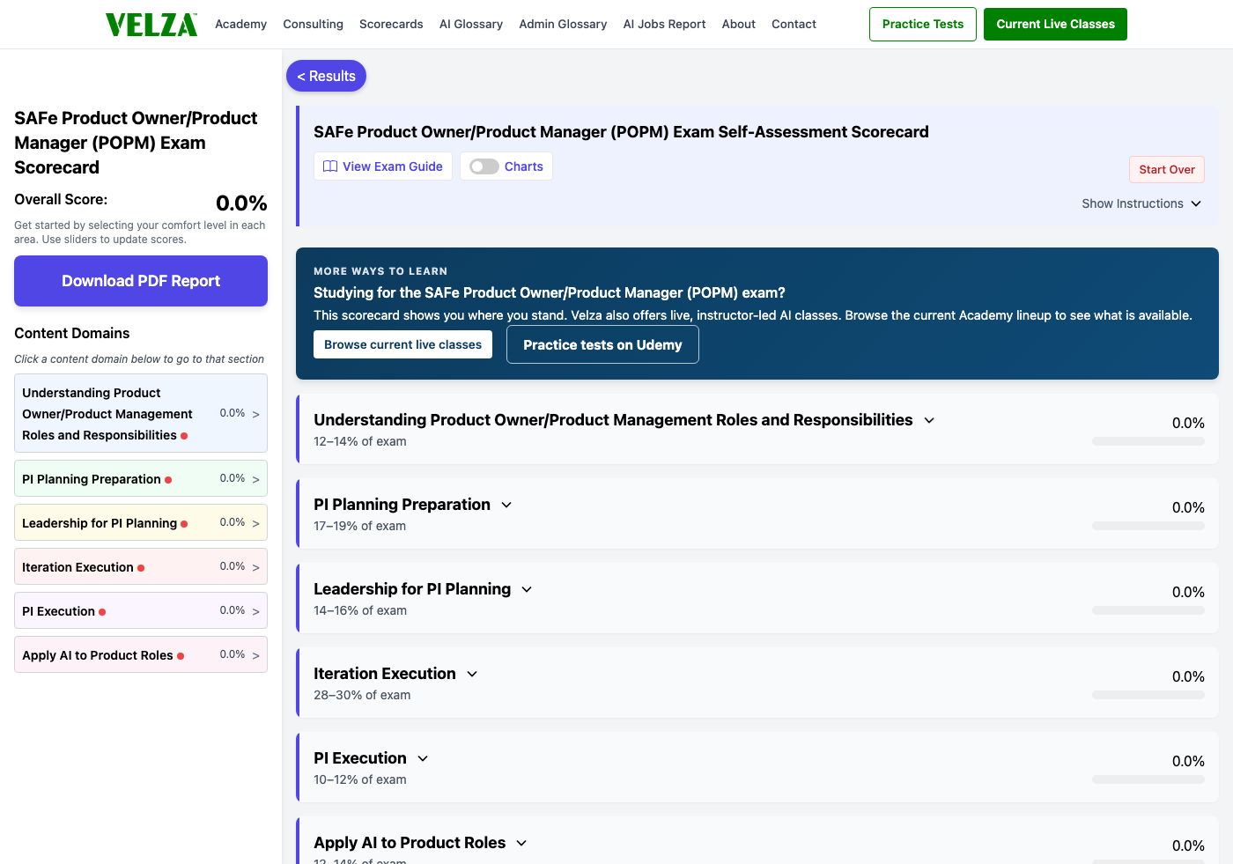Click the book icon in View Exam Guide
1233x864 pixels.
(330, 166)
